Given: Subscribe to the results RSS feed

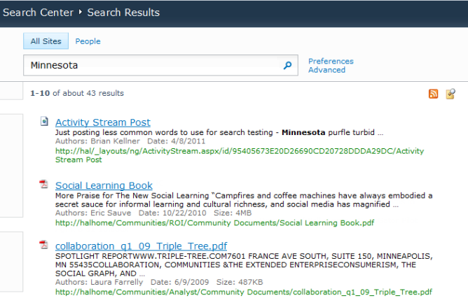Looking at the screenshot, I should tap(434, 94).
